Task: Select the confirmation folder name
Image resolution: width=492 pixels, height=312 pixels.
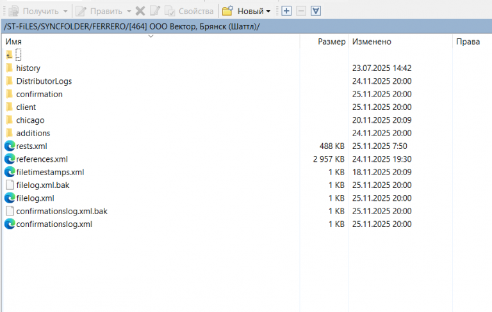Action: click(39, 94)
